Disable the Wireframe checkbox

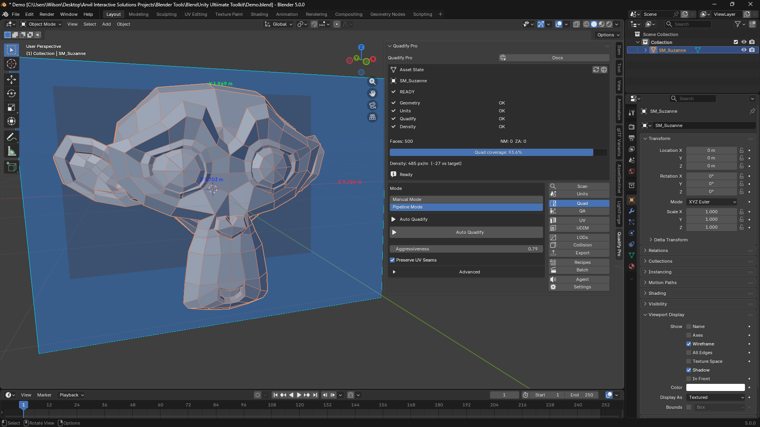[689, 344]
